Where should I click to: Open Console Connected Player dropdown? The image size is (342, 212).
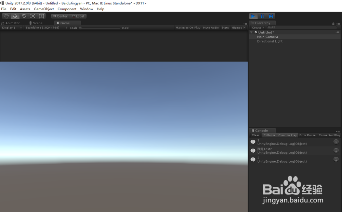coord(329,135)
